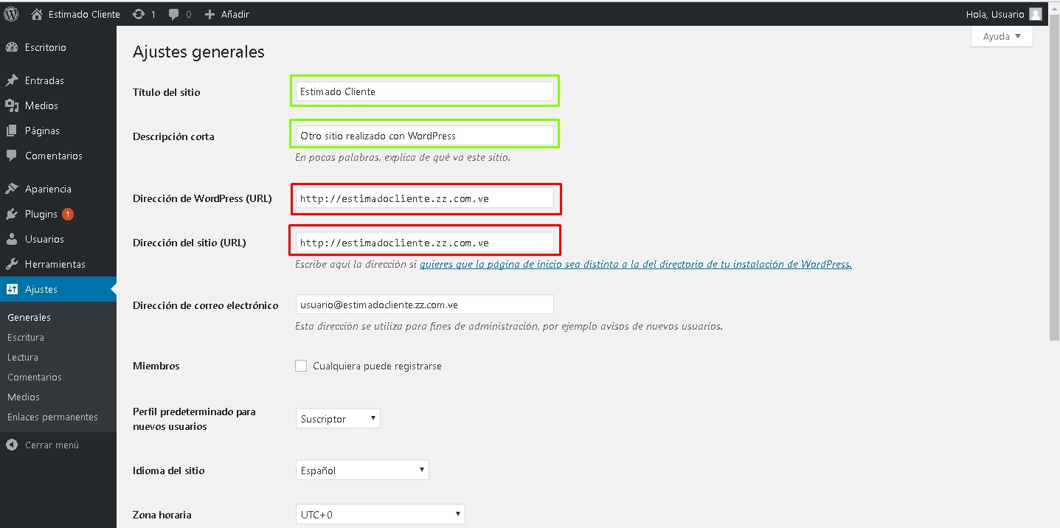Enable Cualquiera puede registrarse checkbox
Screen dimensions: 1060x528
coord(301,366)
